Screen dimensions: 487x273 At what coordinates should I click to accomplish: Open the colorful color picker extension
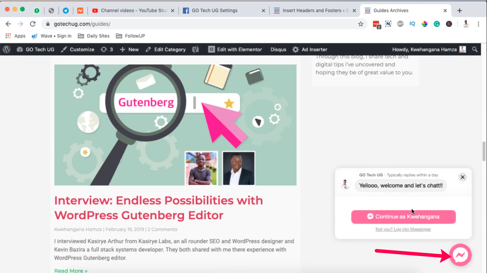(x=425, y=24)
